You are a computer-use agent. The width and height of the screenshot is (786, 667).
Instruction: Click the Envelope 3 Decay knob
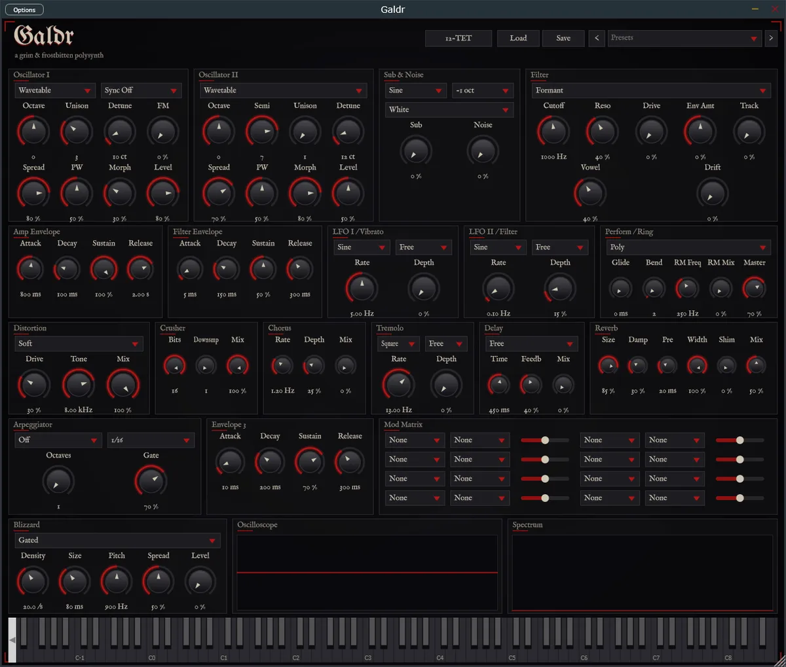pyautogui.click(x=270, y=462)
